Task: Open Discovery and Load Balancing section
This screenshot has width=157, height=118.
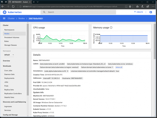Action: click(x=14, y=102)
